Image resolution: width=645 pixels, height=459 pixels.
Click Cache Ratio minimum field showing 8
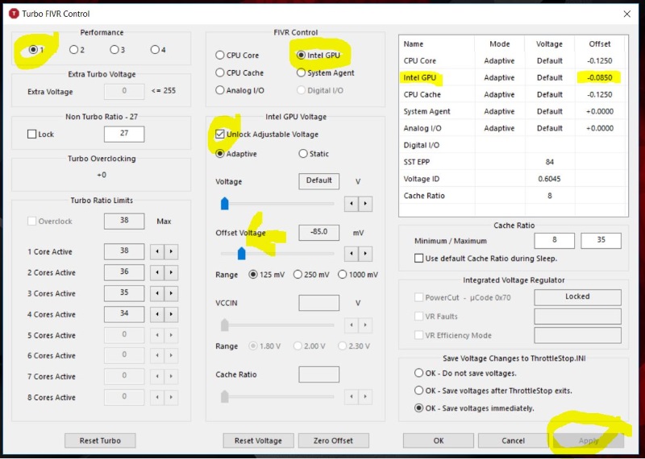(x=555, y=241)
